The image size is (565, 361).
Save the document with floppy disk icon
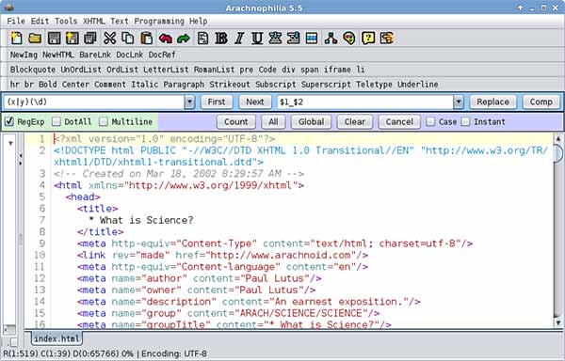[54, 39]
